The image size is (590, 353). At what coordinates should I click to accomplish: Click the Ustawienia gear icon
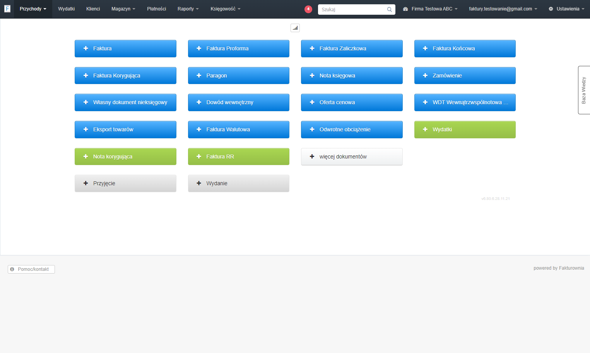pos(551,9)
